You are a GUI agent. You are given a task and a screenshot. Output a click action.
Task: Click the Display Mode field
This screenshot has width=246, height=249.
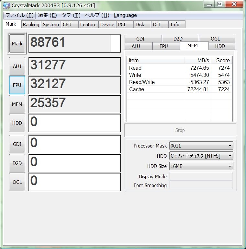click(201, 176)
